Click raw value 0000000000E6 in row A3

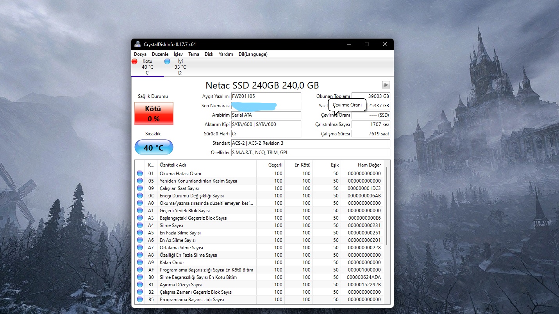364,218
